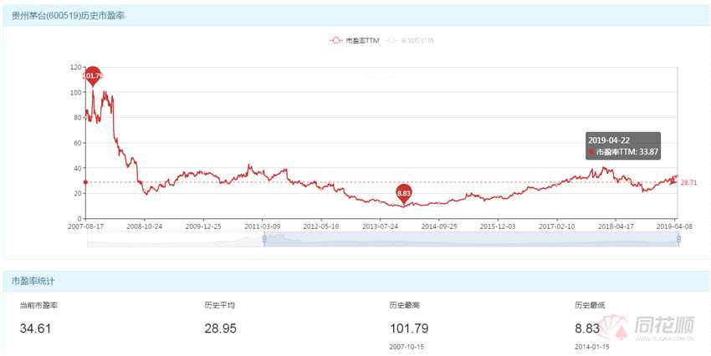The height and width of the screenshot is (356, 711).
Task: Click the 2011-03-09 axis date label
Action: pos(263,225)
